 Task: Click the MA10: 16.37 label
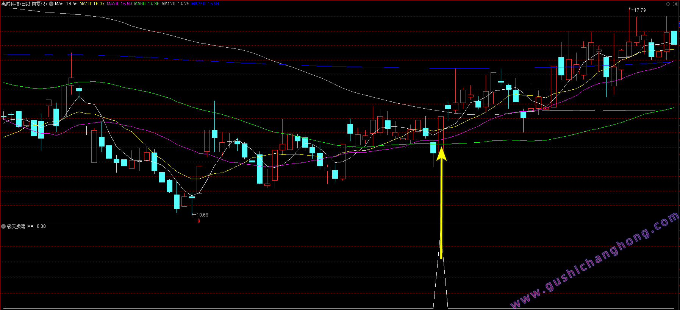92,4
